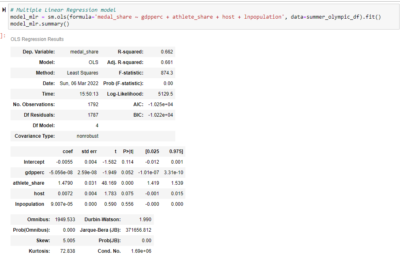Click the Intercept row label
This screenshot has width=400, height=256.
click(x=34, y=162)
